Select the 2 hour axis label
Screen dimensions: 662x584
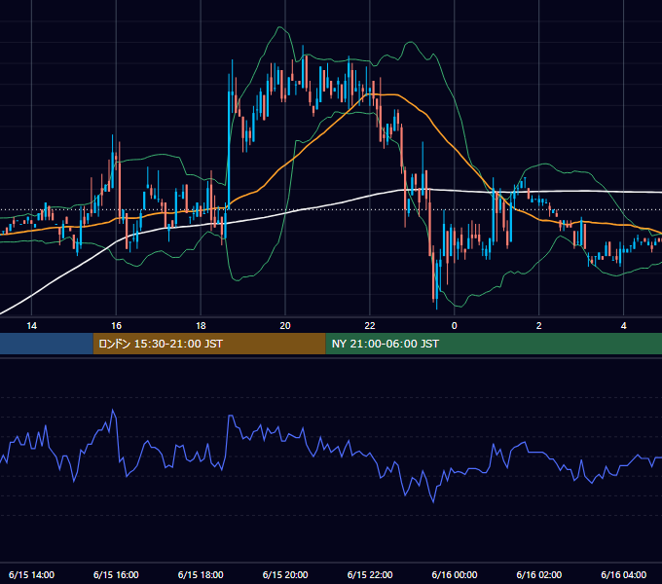(x=538, y=326)
